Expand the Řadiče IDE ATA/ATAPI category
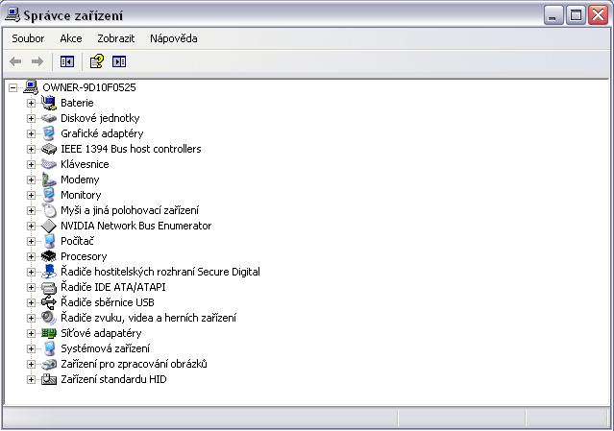 [x=31, y=287]
